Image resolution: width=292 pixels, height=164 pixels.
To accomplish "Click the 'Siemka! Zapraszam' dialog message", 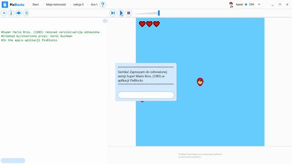I will pyautogui.click(x=142, y=76).
